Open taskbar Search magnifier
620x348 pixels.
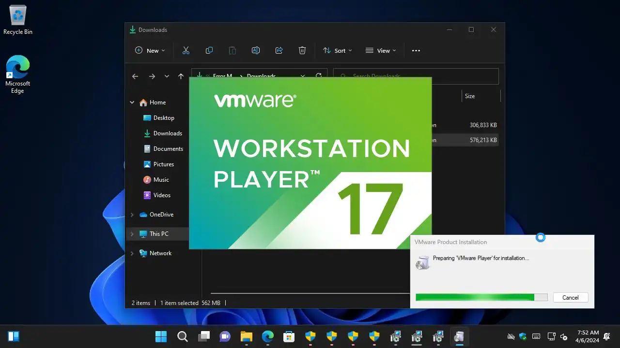182,336
